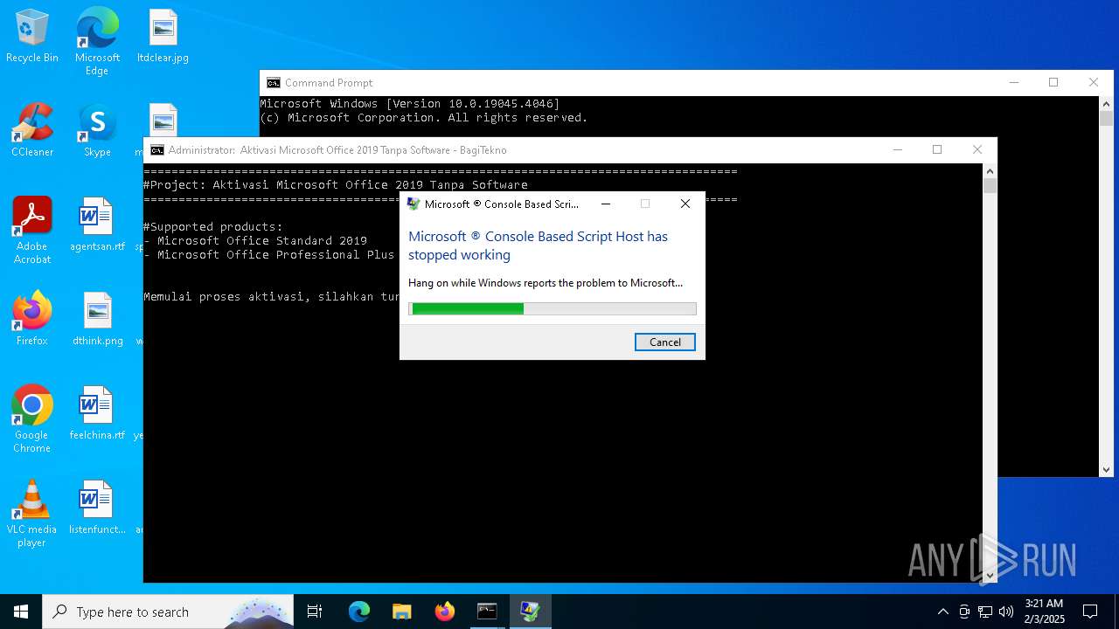Viewport: 1119px width, 629px height.
Task: Select the dthink.png image file
Action: [97, 319]
